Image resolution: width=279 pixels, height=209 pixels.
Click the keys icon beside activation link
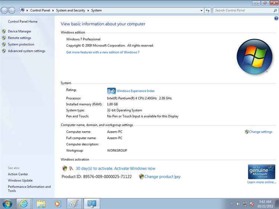click(71, 168)
